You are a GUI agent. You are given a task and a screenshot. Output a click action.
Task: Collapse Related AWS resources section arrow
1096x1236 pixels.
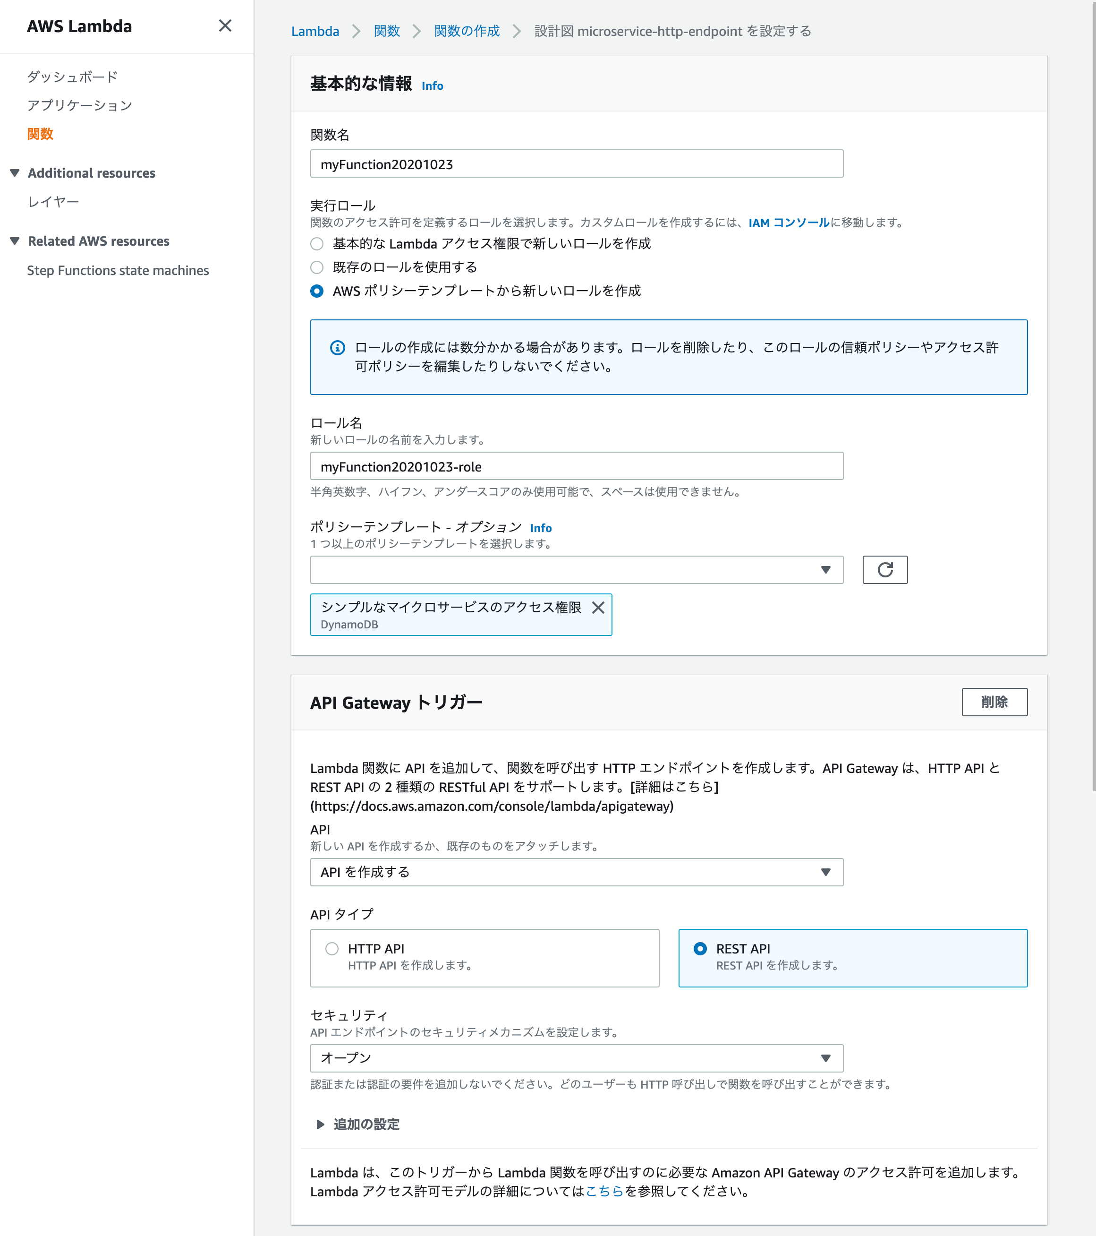pos(15,241)
